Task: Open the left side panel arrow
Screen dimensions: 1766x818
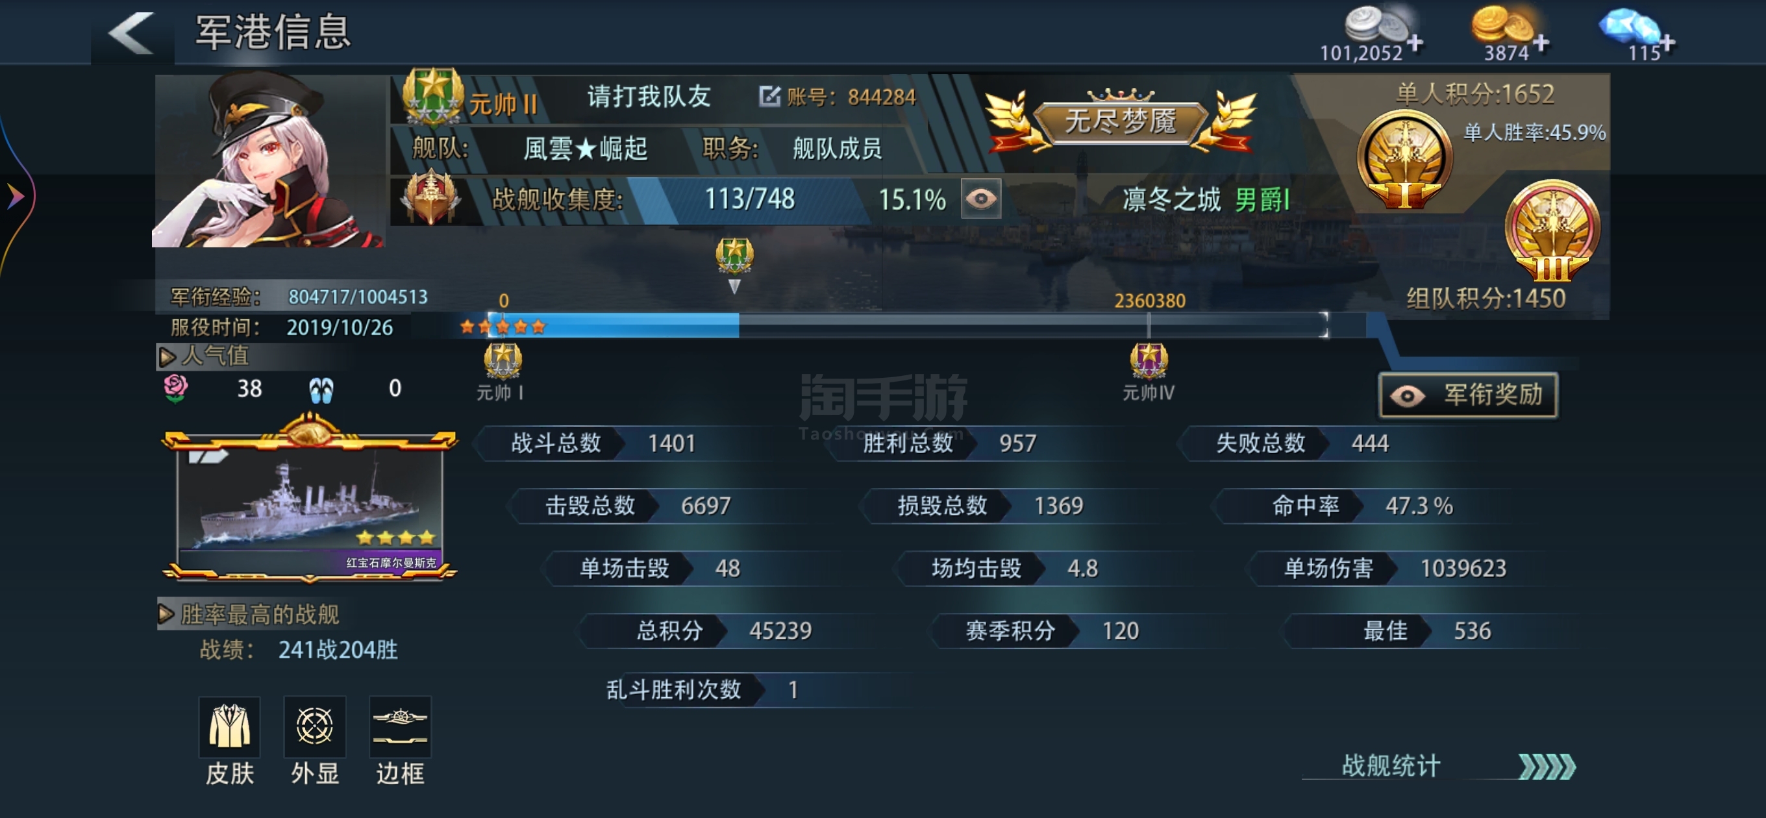Action: click(16, 197)
